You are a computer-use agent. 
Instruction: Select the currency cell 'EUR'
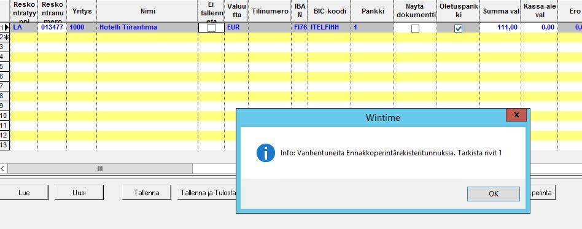(236, 28)
